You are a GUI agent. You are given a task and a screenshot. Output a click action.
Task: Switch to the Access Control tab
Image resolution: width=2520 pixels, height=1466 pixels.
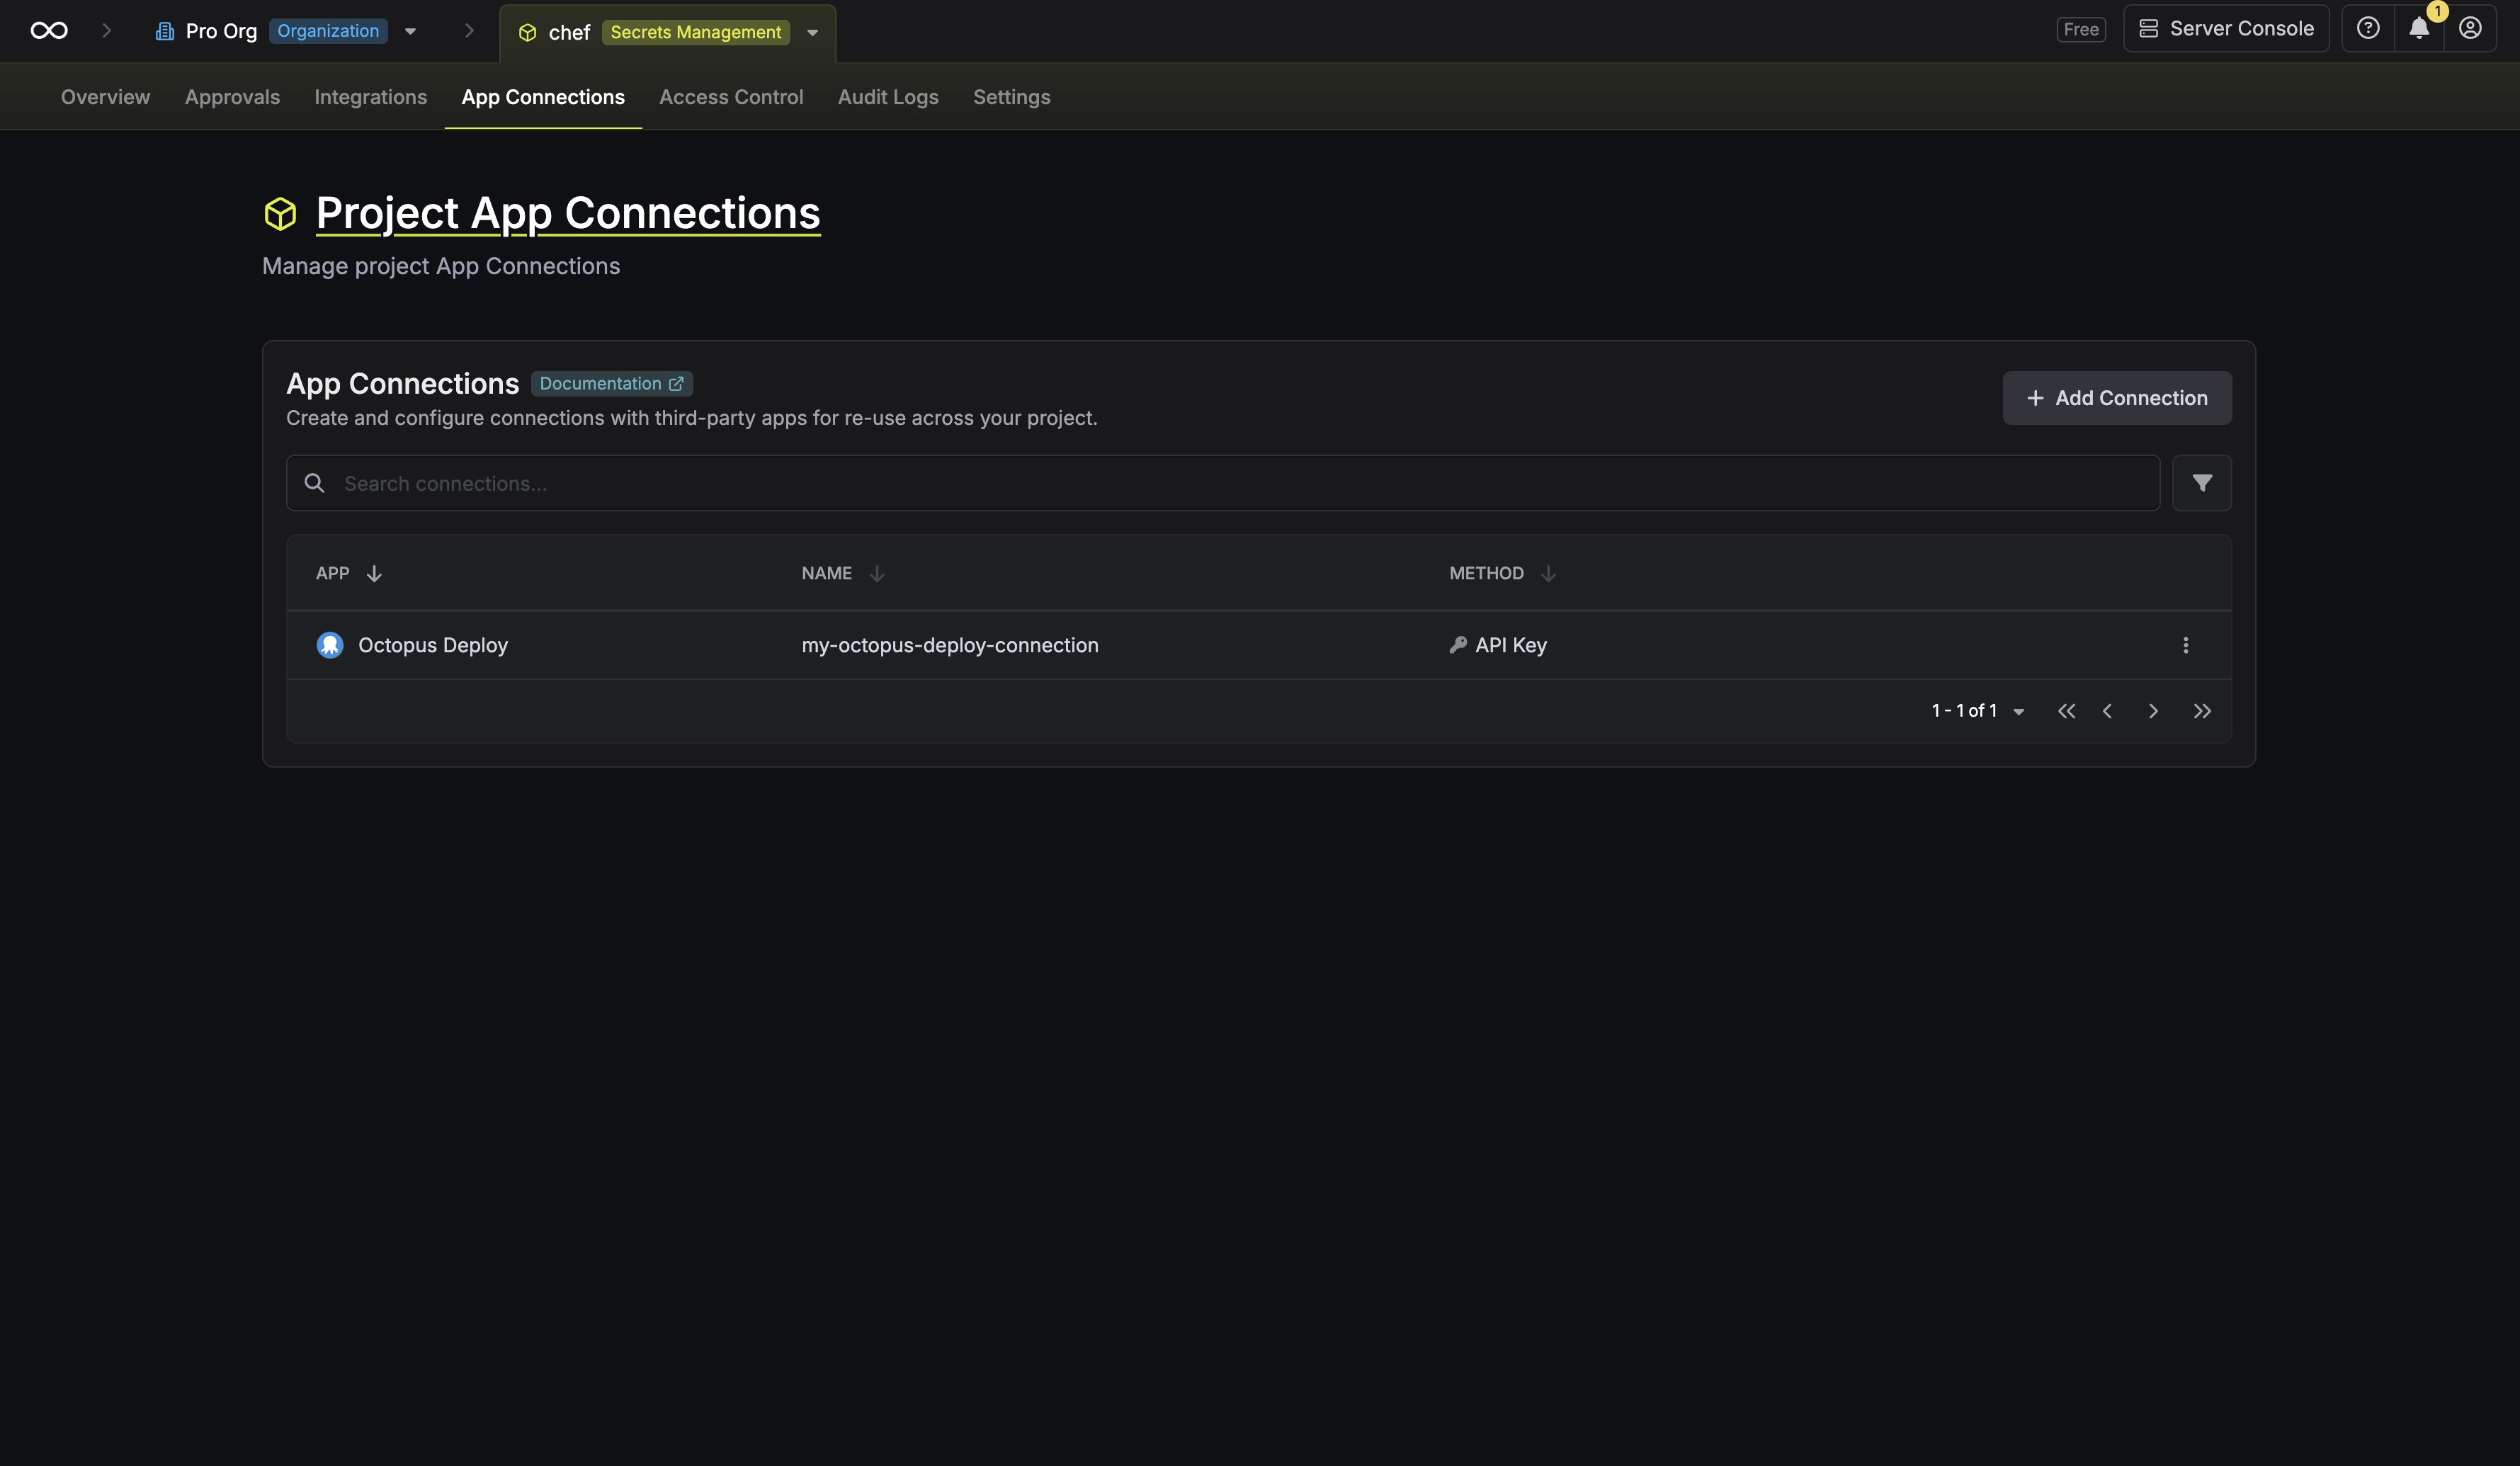[x=730, y=97]
